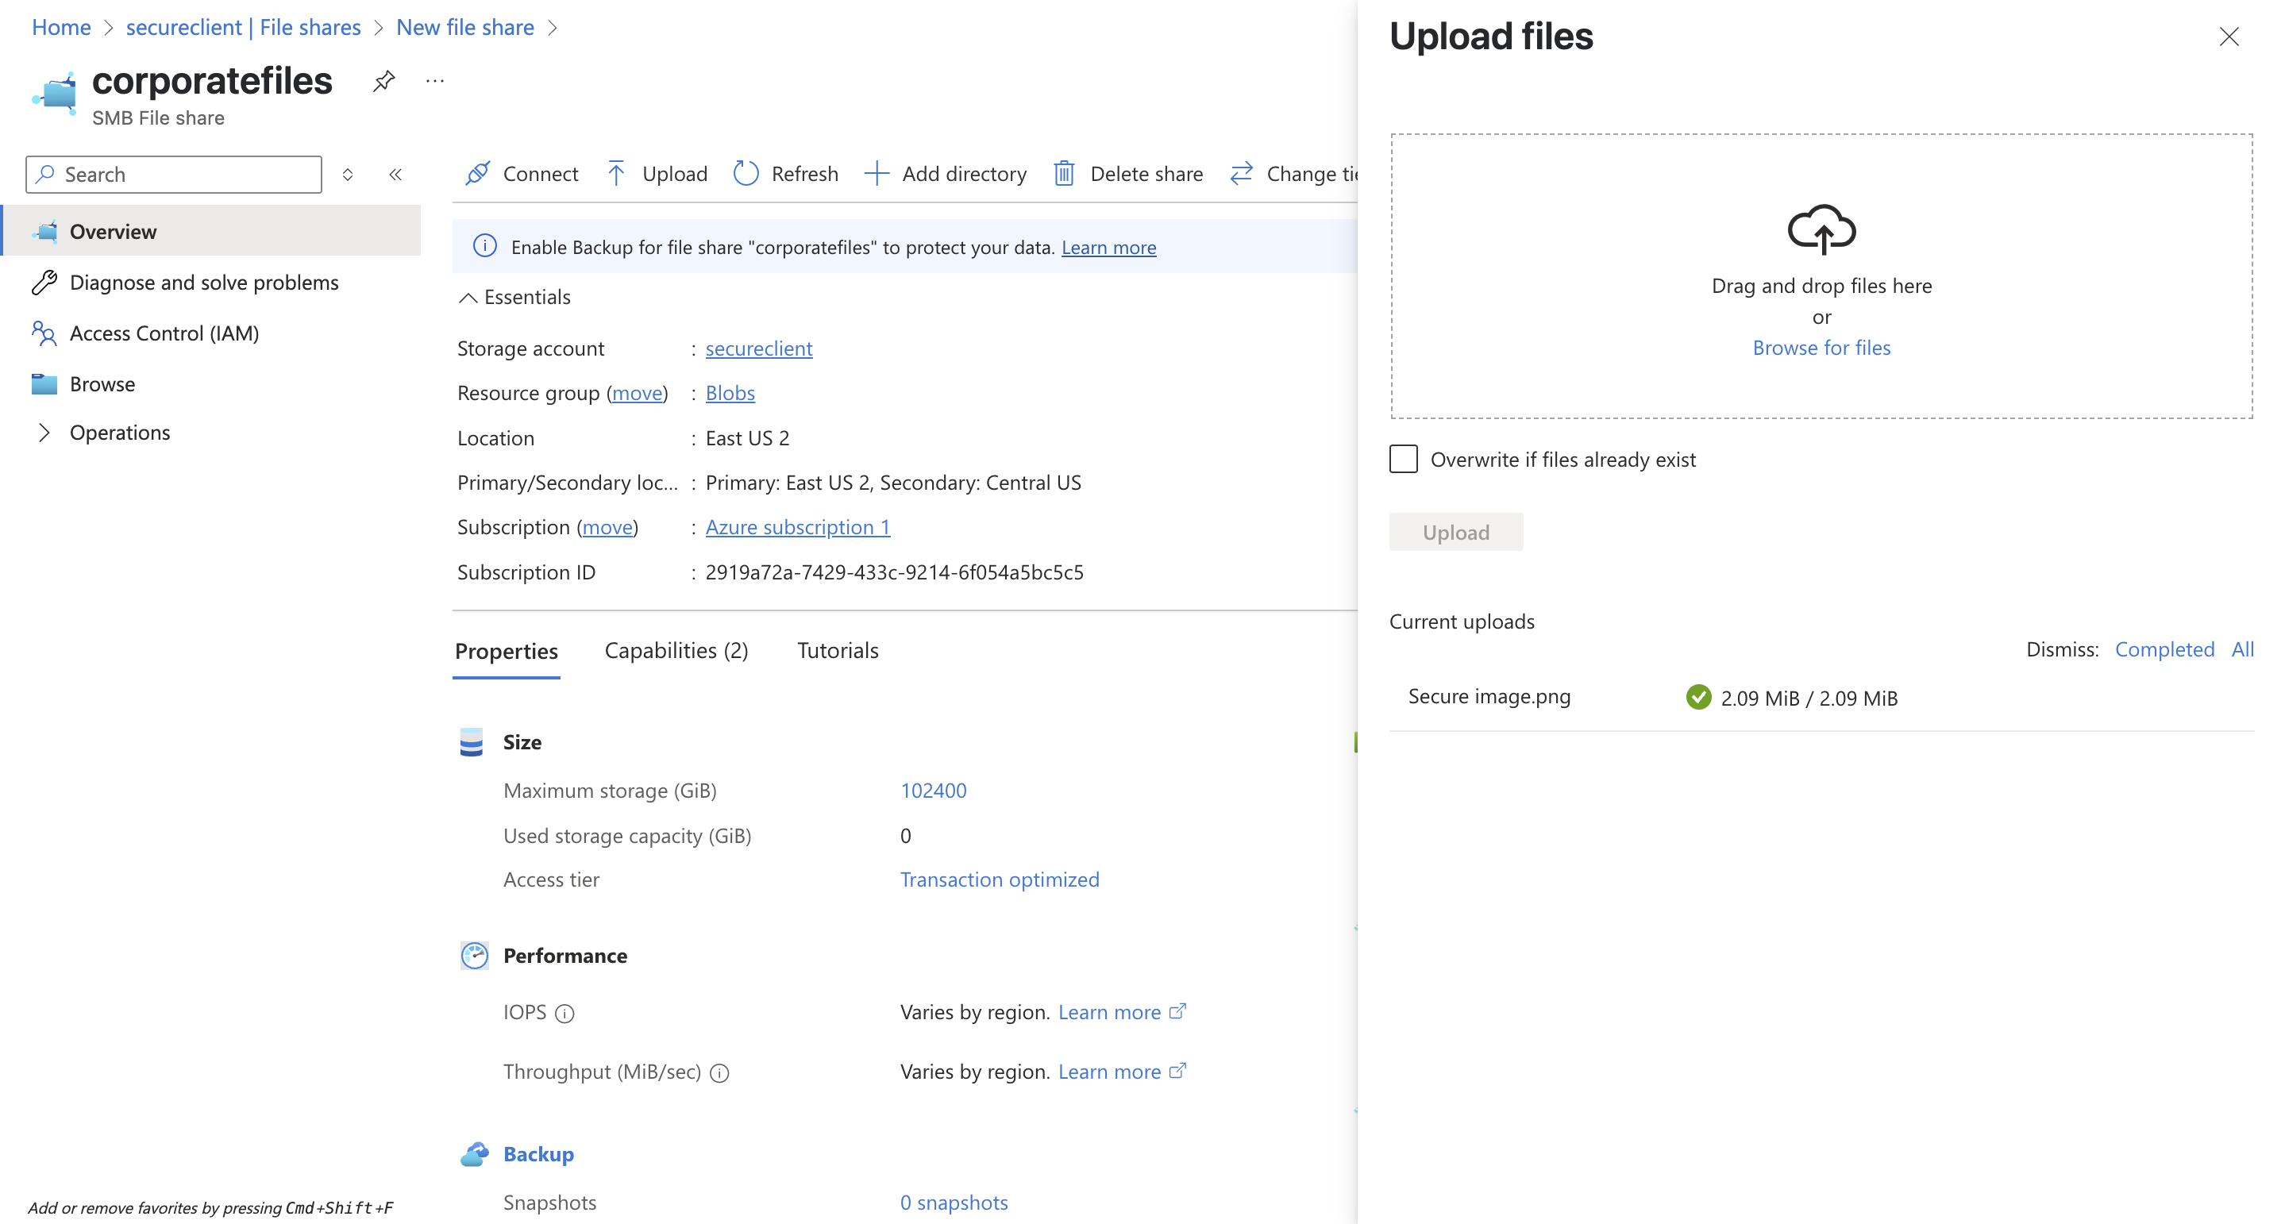This screenshot has width=2285, height=1224.
Task: Open the Backup section heading link
Action: (538, 1154)
